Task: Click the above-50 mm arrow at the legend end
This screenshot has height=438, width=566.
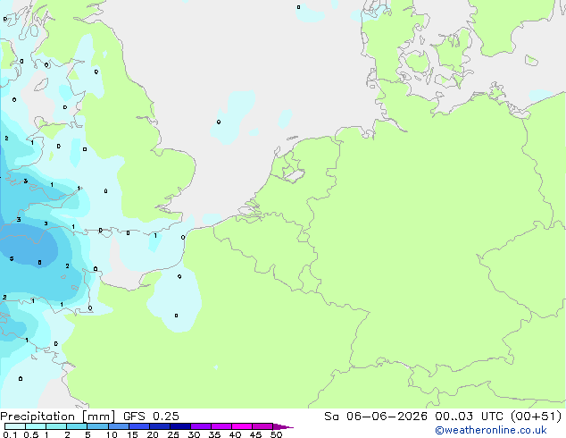Action: pos(283,426)
